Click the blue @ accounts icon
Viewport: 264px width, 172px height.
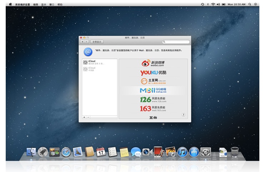[x=88, y=52]
